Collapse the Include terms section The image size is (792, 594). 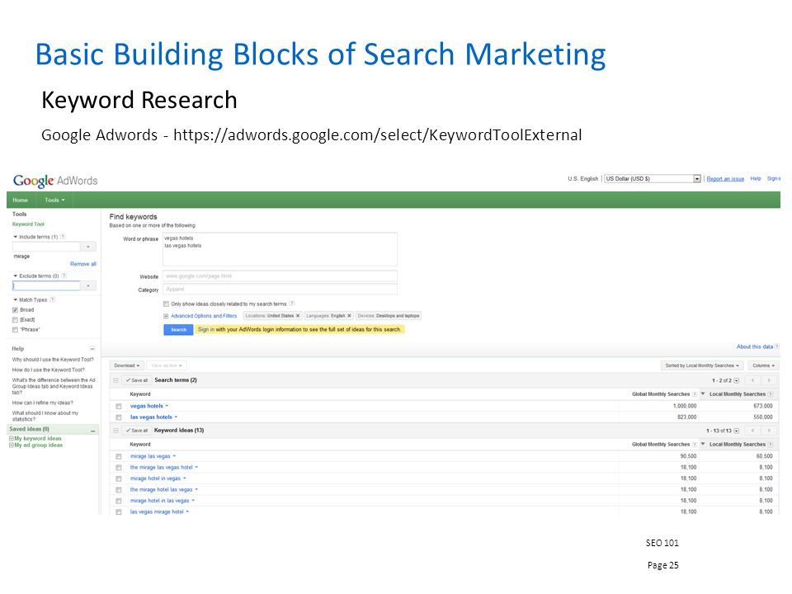(16, 237)
